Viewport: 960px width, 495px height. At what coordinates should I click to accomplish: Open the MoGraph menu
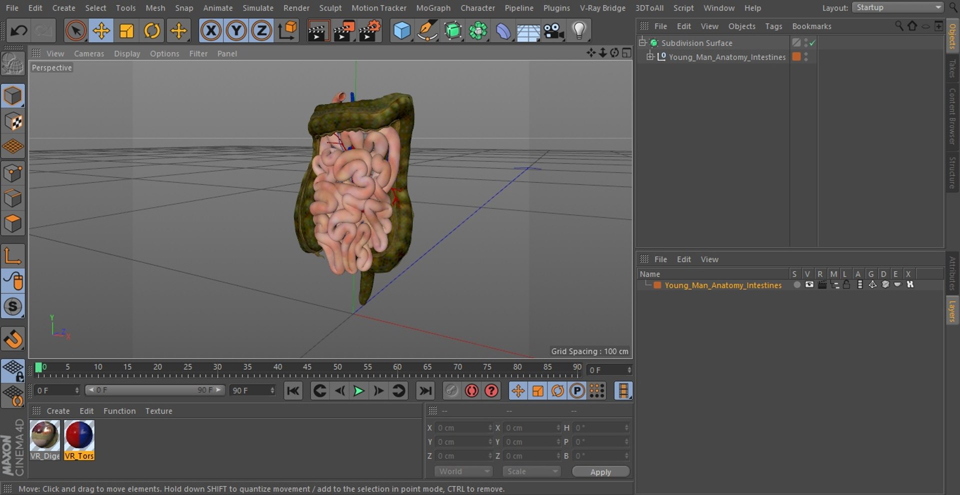point(433,8)
